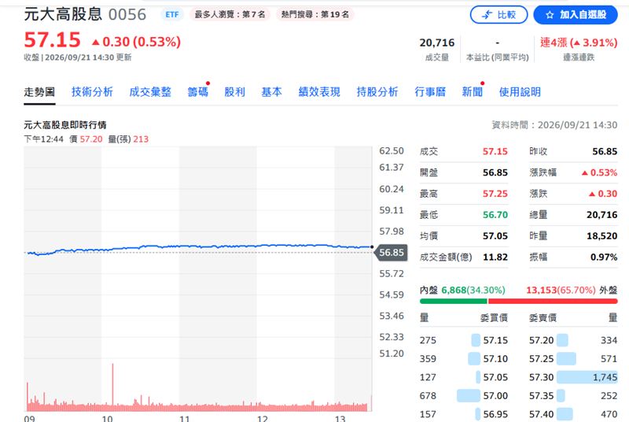Click the 熱門搜尋：第 19 名 tag
This screenshot has width=629, height=422.
click(x=315, y=14)
